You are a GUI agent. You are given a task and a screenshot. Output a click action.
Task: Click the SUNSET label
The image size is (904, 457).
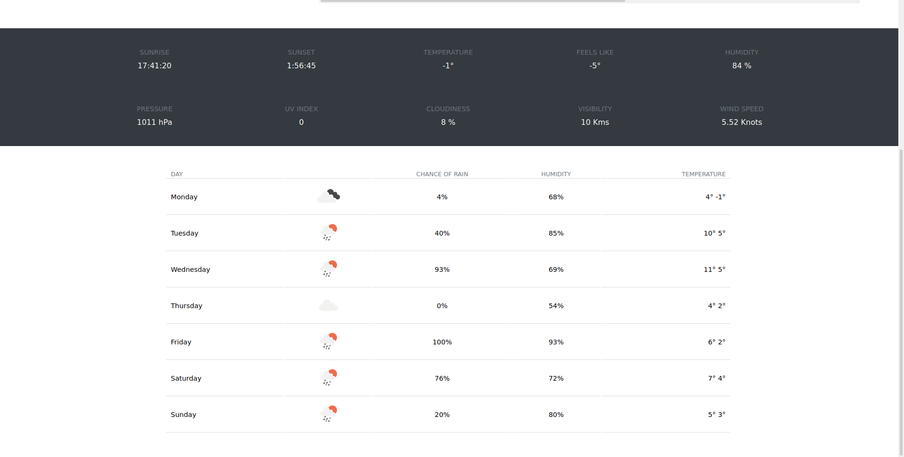tap(301, 52)
